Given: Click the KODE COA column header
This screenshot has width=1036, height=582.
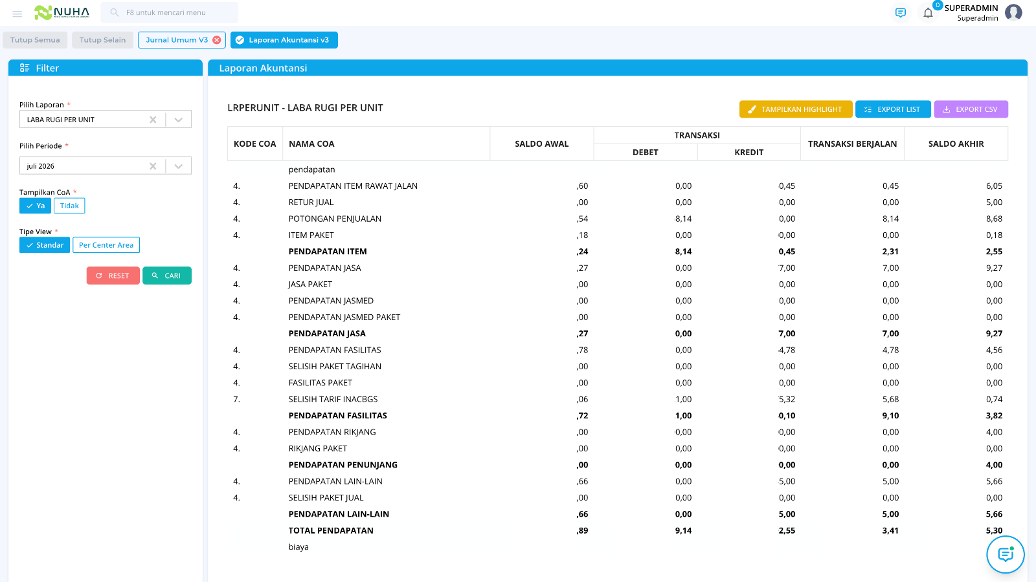Looking at the screenshot, I should [255, 144].
